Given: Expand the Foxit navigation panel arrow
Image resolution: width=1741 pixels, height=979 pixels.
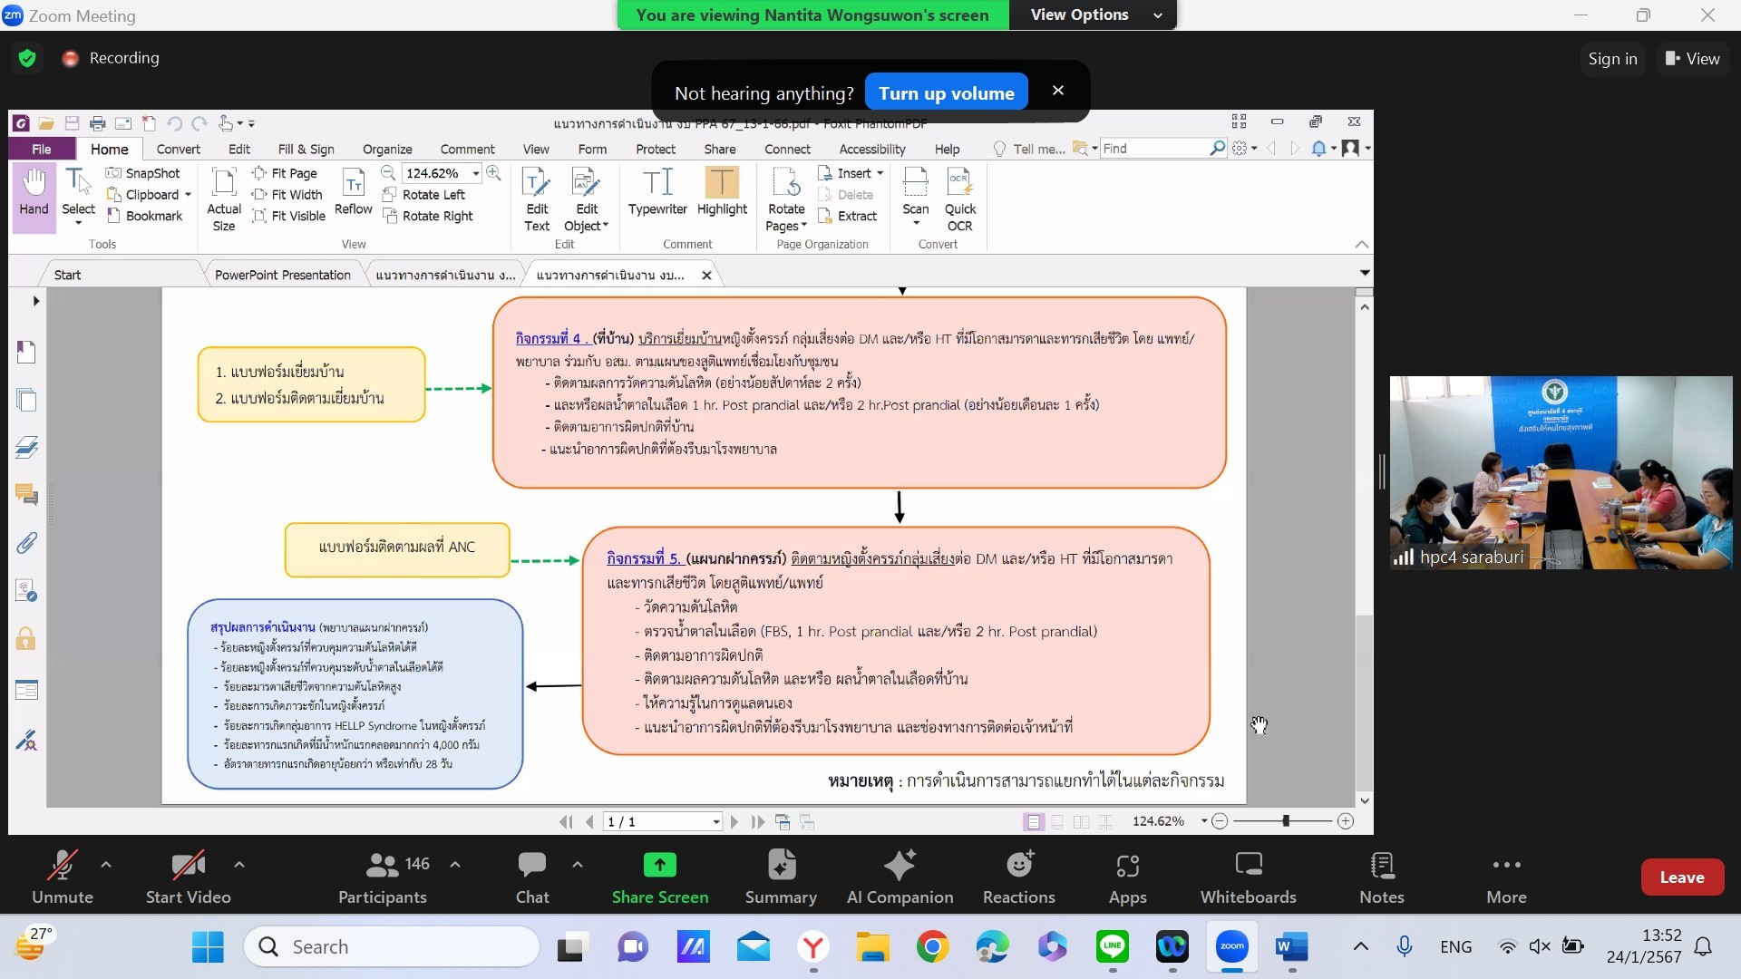Looking at the screenshot, I should coord(36,301).
